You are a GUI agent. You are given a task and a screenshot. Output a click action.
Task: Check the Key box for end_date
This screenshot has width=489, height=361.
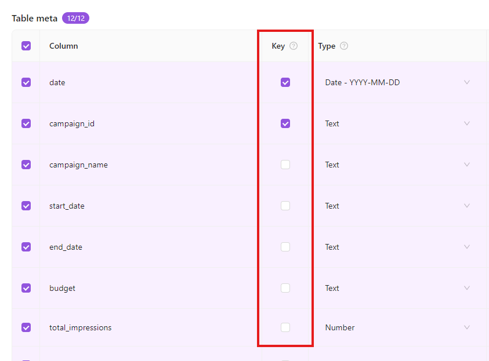285,247
